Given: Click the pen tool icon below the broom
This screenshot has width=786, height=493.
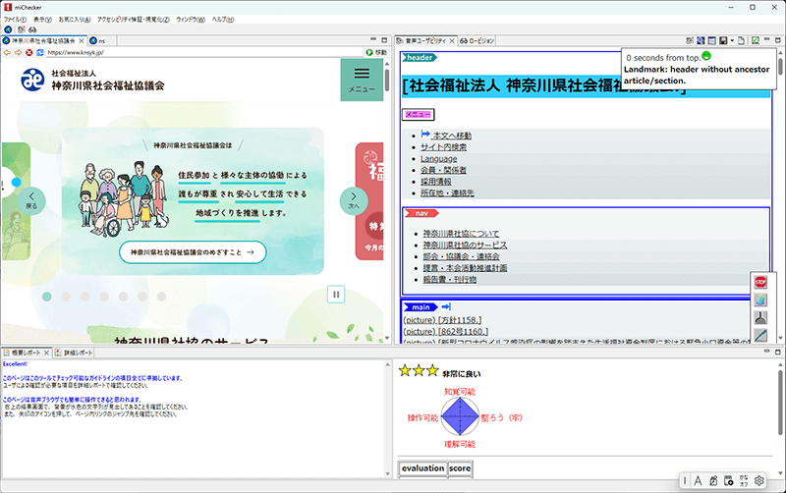Looking at the screenshot, I should (x=760, y=335).
